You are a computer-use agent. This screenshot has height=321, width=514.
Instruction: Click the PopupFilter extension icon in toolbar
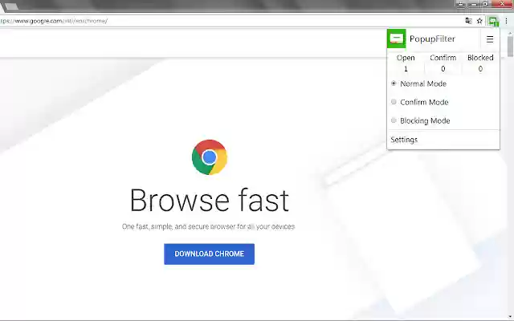(x=493, y=22)
